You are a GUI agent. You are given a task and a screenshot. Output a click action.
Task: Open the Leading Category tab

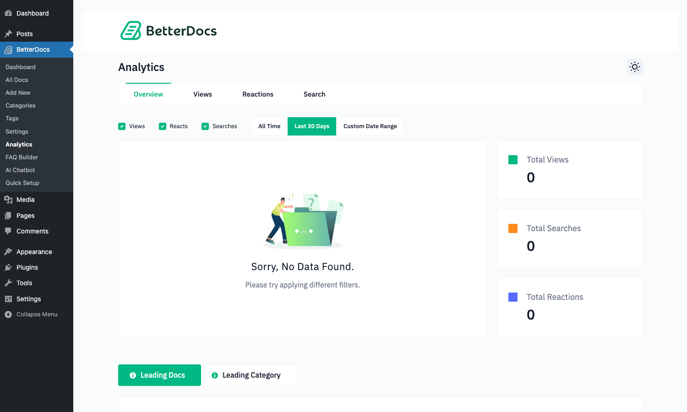click(x=249, y=375)
